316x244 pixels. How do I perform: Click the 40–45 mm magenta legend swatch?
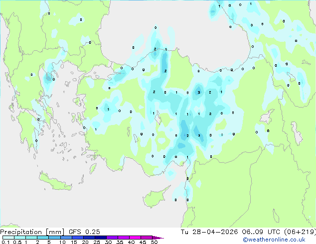135,238
